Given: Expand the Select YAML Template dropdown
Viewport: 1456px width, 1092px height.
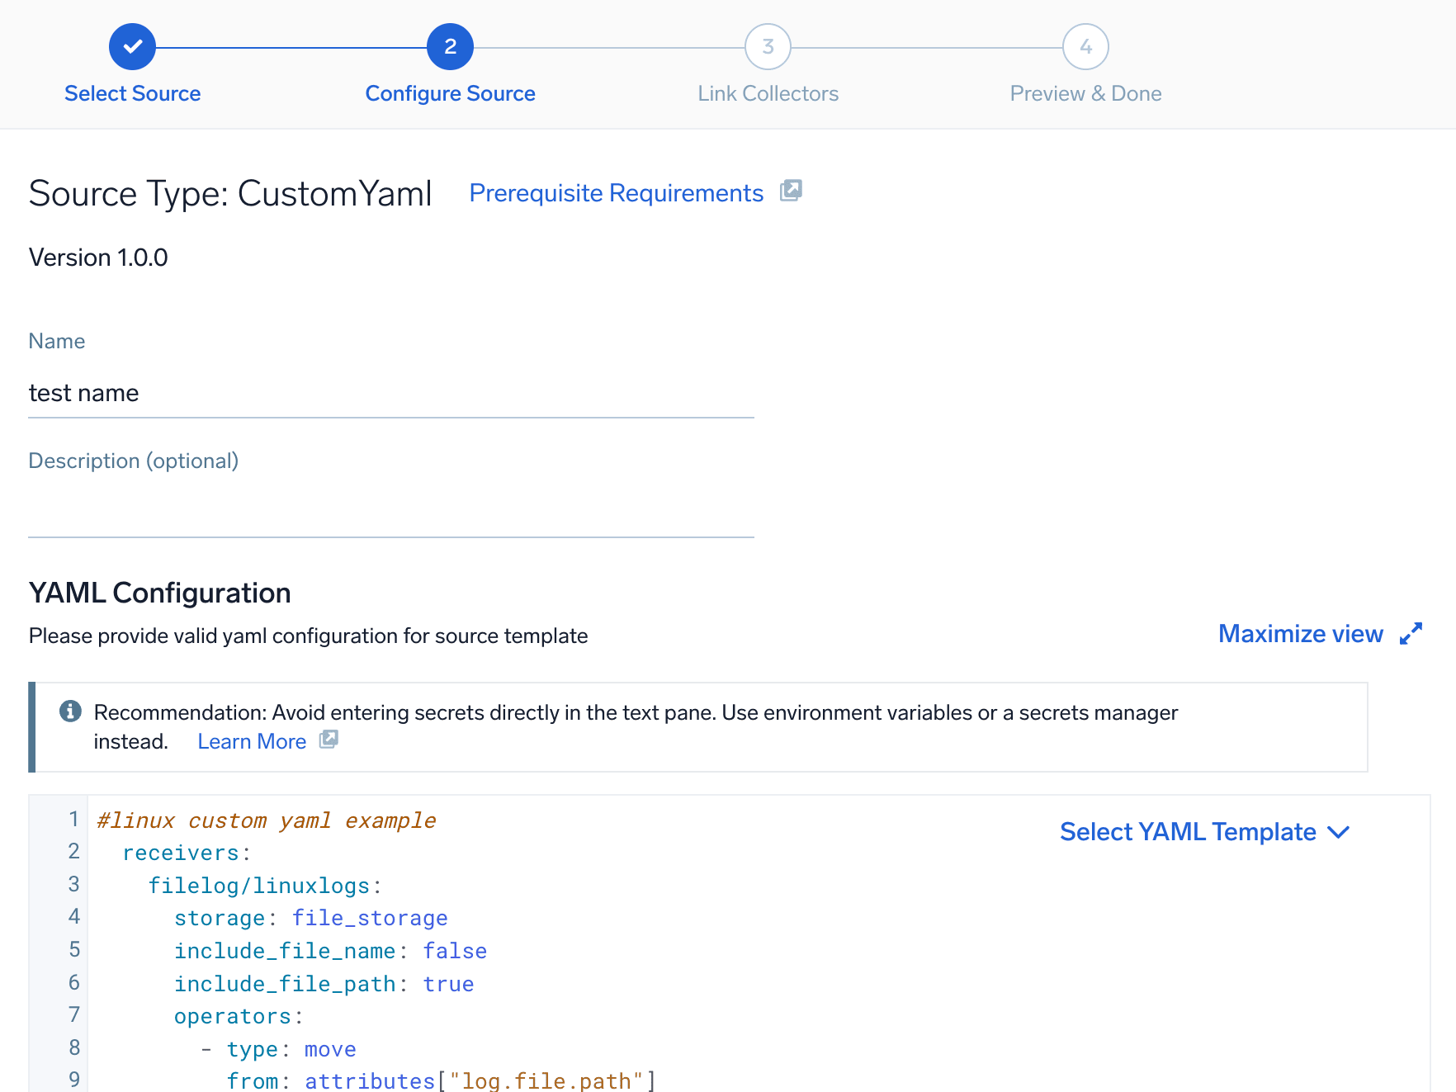Looking at the screenshot, I should 1204,832.
